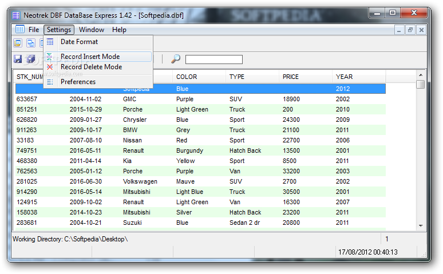
Task: Open the Help menu
Action: tap(119, 30)
